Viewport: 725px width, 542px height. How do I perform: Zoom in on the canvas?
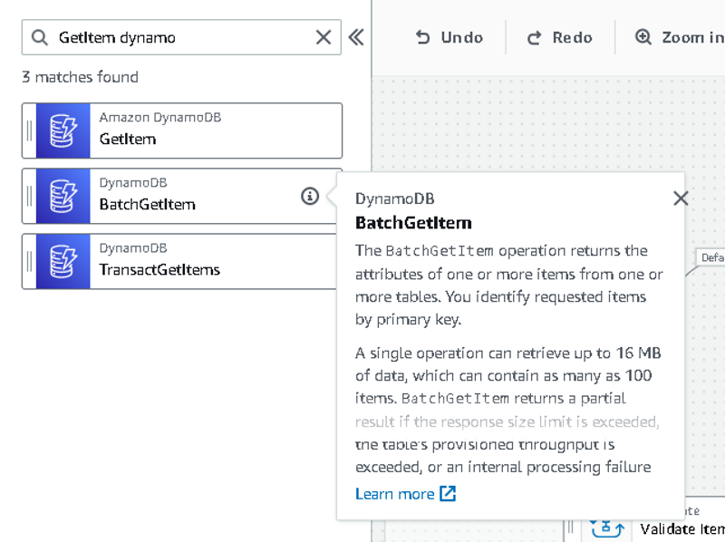tap(680, 37)
